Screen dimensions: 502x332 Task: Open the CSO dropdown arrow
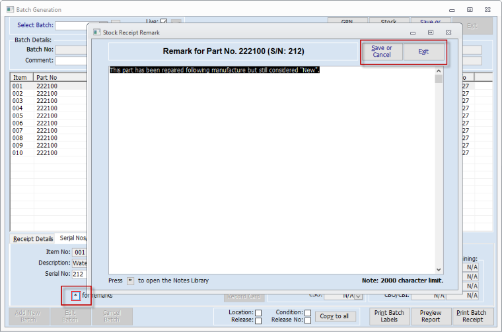(359, 296)
